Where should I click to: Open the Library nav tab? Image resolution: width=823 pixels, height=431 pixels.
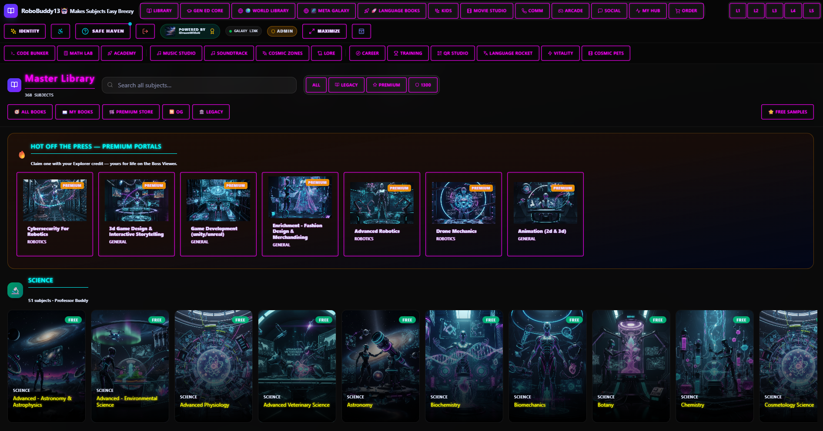click(159, 11)
